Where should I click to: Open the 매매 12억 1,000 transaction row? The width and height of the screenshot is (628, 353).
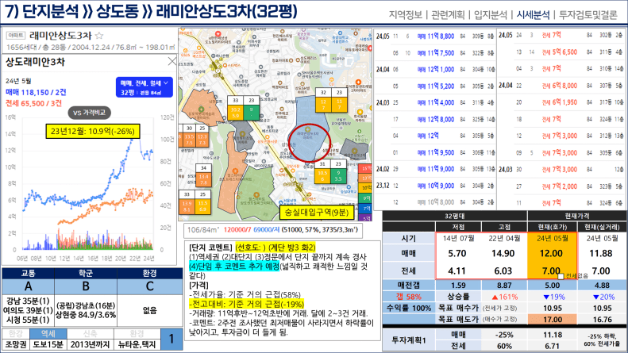[435, 69]
